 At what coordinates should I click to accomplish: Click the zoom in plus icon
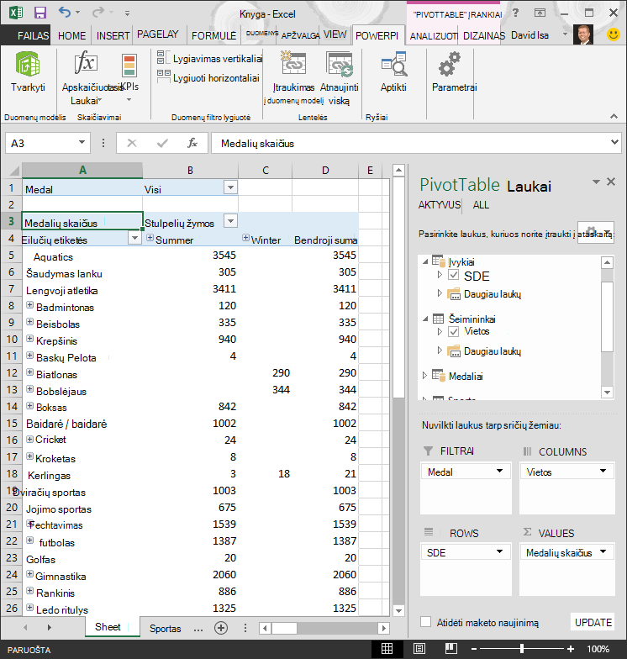click(570, 649)
